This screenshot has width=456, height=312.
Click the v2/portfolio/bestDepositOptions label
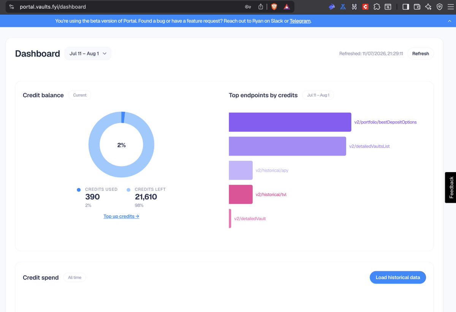(385, 122)
